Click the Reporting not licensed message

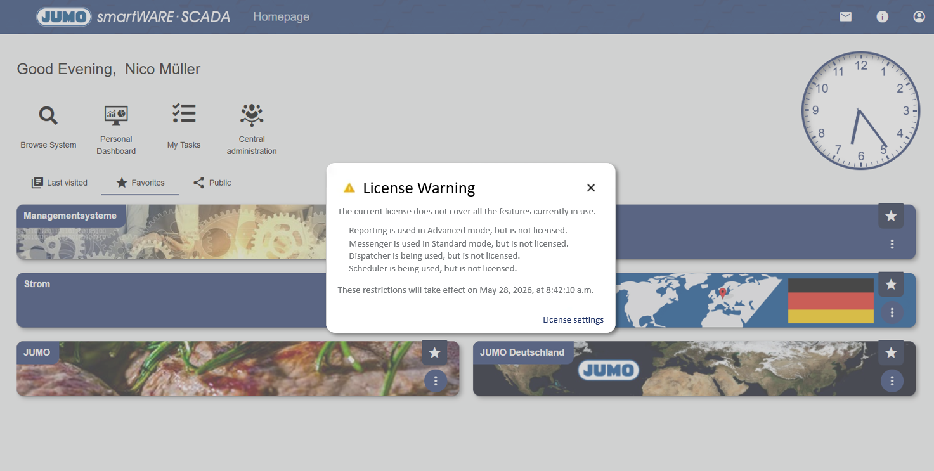[x=458, y=230]
